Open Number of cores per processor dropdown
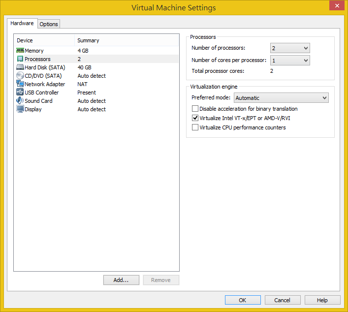Image resolution: width=348 pixels, height=312 pixels. click(290, 61)
